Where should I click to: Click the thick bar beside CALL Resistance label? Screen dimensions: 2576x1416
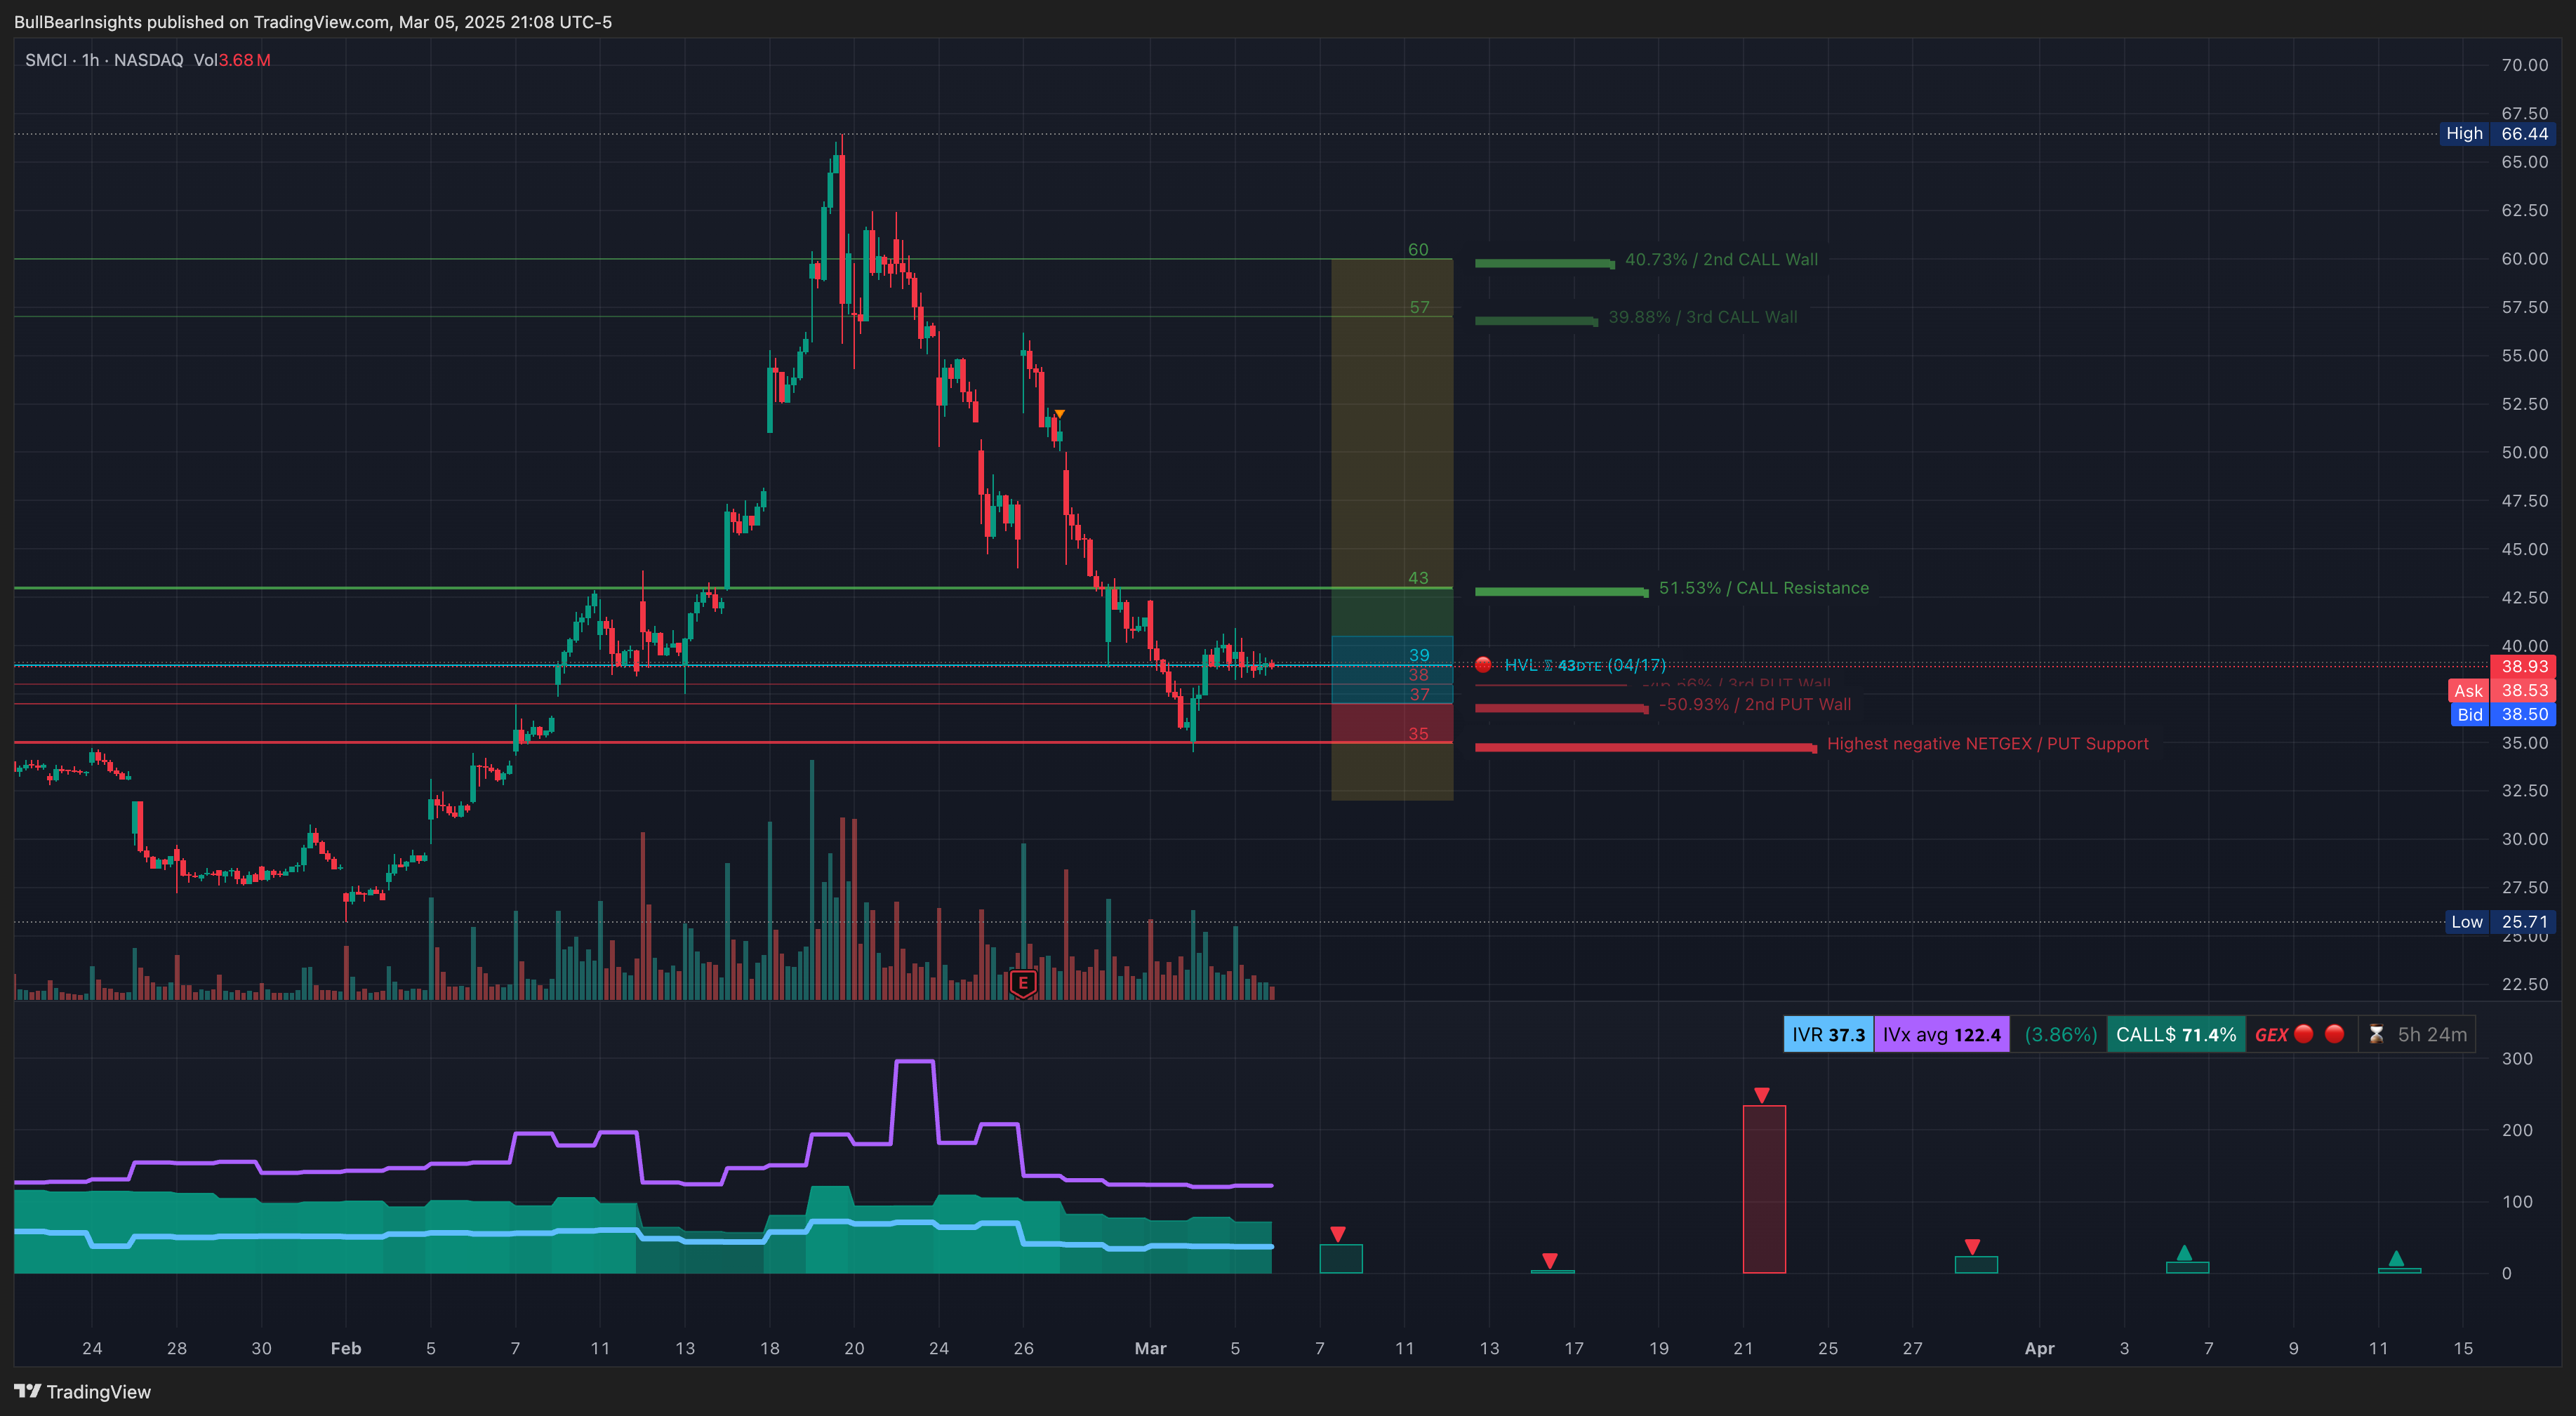[x=1561, y=592]
